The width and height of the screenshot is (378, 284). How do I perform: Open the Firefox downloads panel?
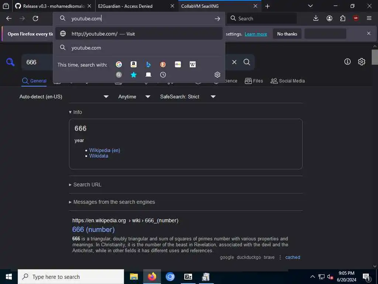[x=316, y=18]
